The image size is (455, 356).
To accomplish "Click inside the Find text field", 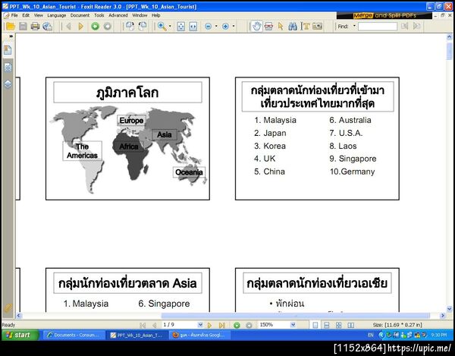I will [x=378, y=27].
